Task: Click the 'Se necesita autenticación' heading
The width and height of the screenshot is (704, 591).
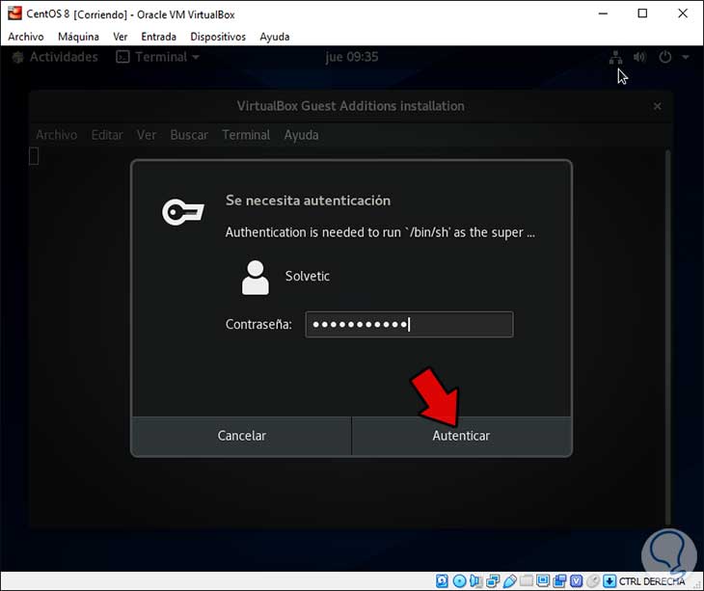Action: (308, 201)
